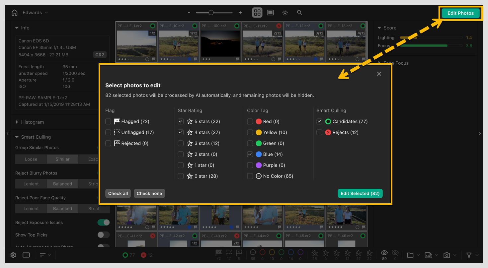Click the Check none button
The height and width of the screenshot is (268, 488).
tap(149, 193)
